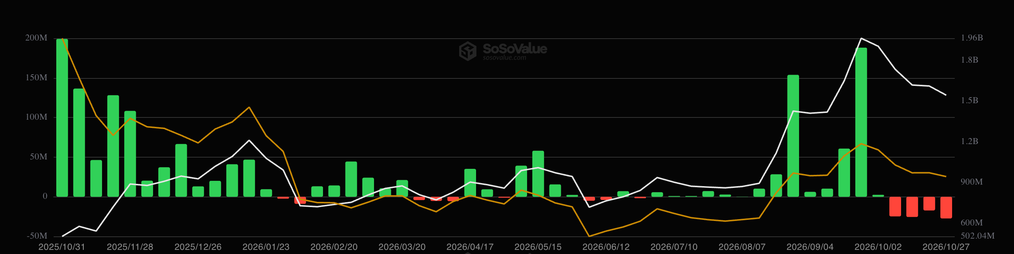Select the 2025/10/31 date label
The height and width of the screenshot is (254, 1014).
[x=62, y=247]
